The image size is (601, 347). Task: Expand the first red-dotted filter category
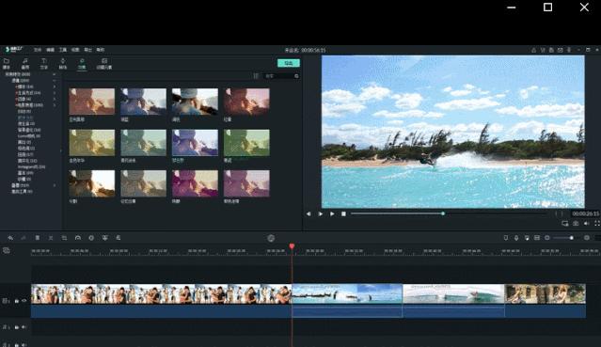(54, 87)
